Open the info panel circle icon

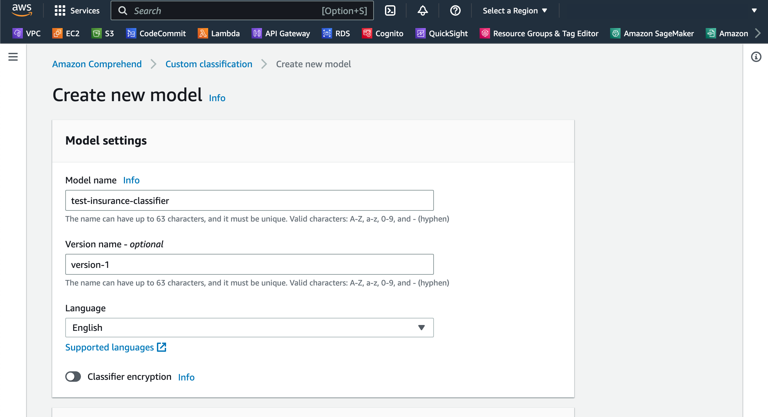(x=756, y=57)
